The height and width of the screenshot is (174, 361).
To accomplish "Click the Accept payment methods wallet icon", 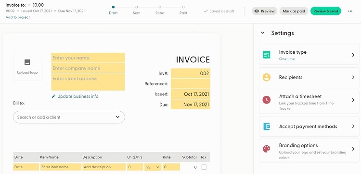I will (267, 127).
